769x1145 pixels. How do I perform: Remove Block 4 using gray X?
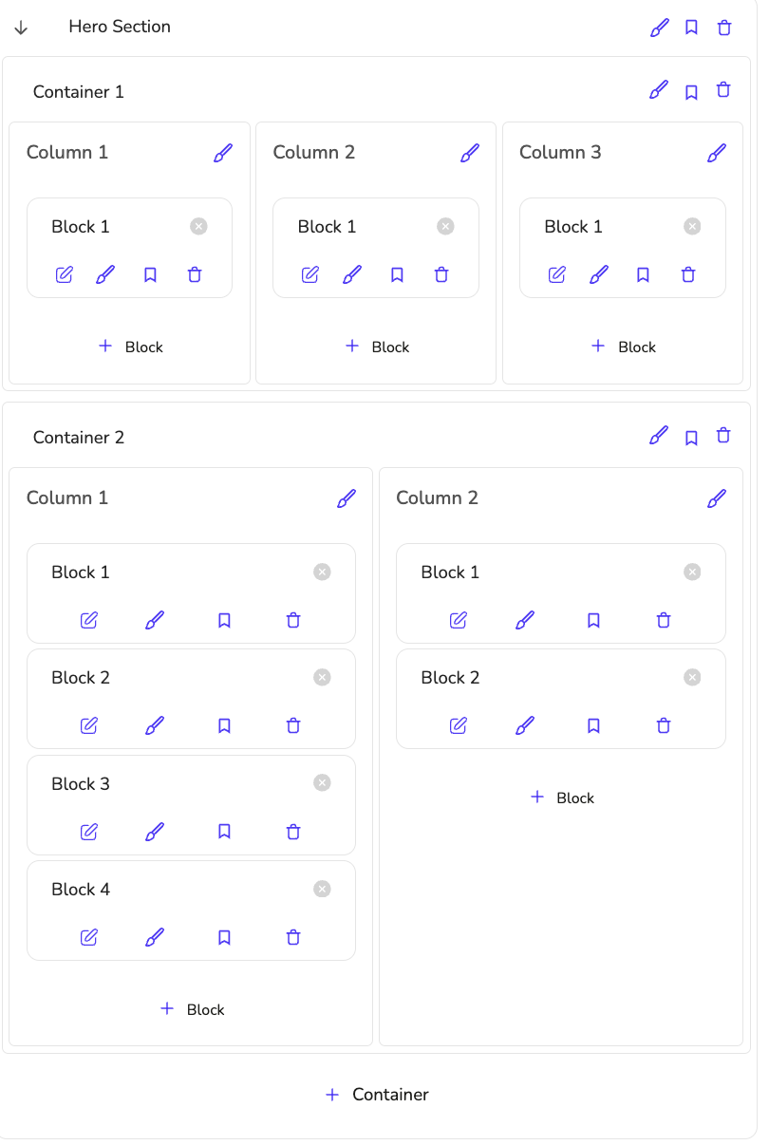tap(322, 889)
